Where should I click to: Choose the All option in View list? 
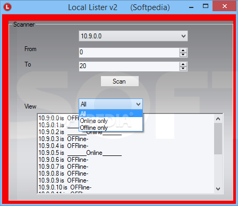[x=110, y=113]
